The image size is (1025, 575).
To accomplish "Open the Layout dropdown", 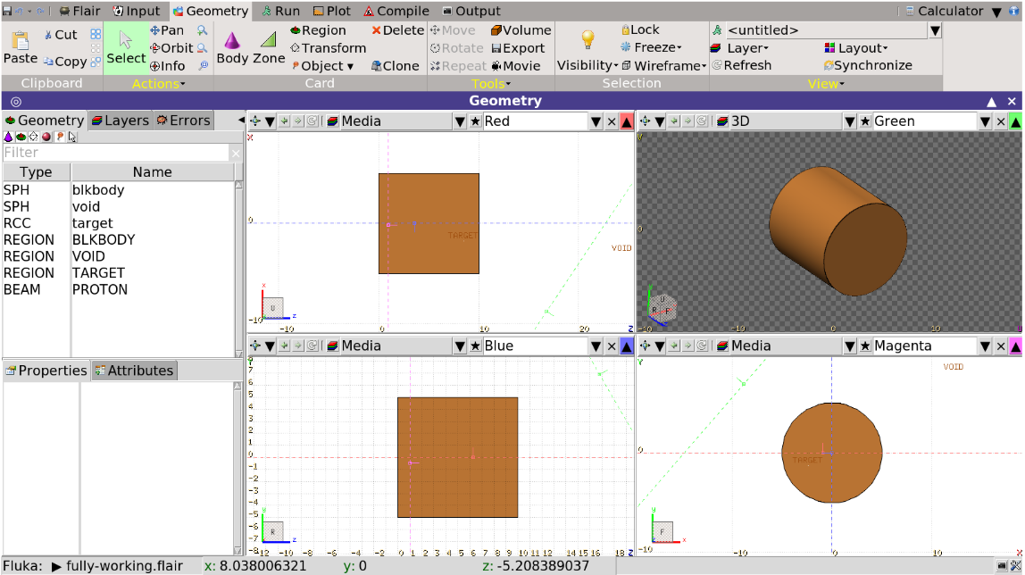I will click(856, 48).
